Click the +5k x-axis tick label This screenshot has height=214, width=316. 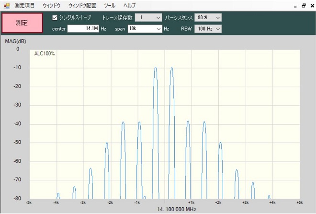[300, 202]
